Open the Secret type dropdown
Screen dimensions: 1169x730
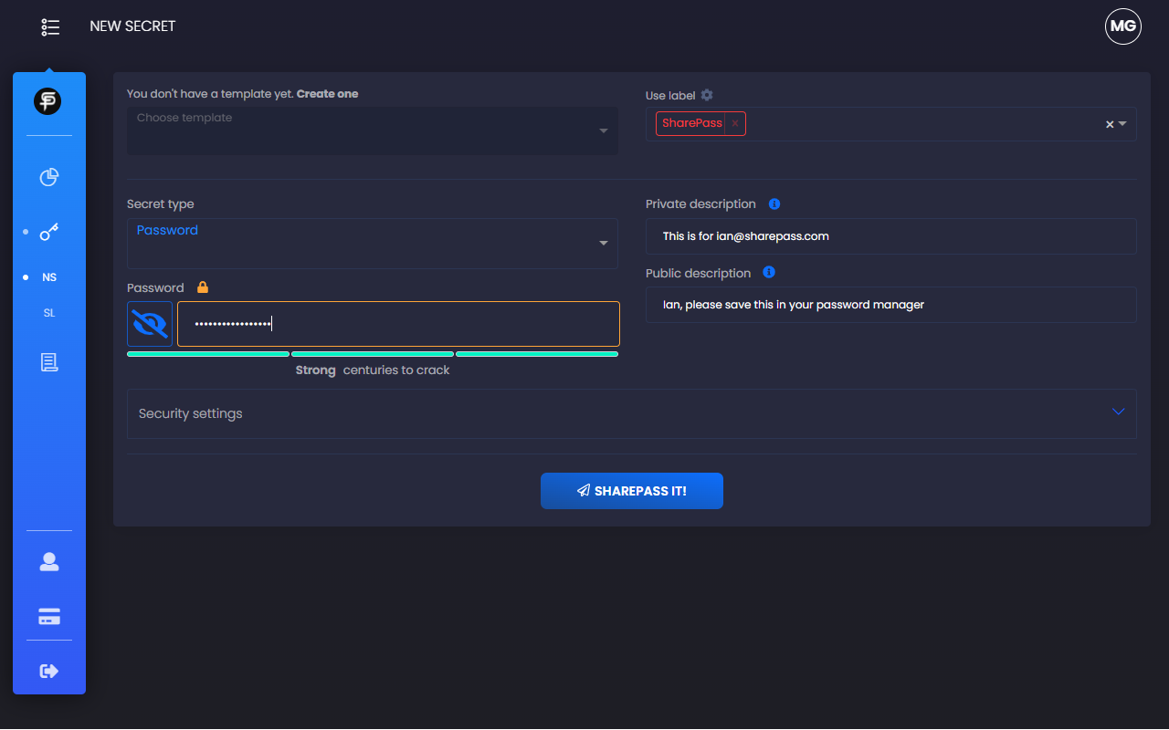372,243
